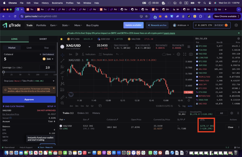The image size is (242, 157).
Task: Select the trend line drawing tool
Action: pos(63,61)
